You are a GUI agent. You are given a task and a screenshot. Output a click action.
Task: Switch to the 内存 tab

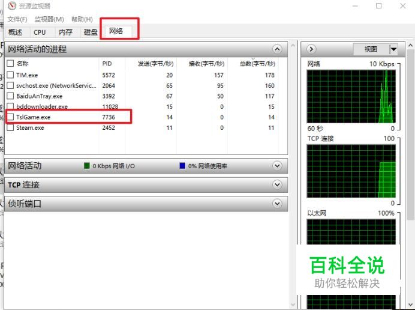(65, 32)
